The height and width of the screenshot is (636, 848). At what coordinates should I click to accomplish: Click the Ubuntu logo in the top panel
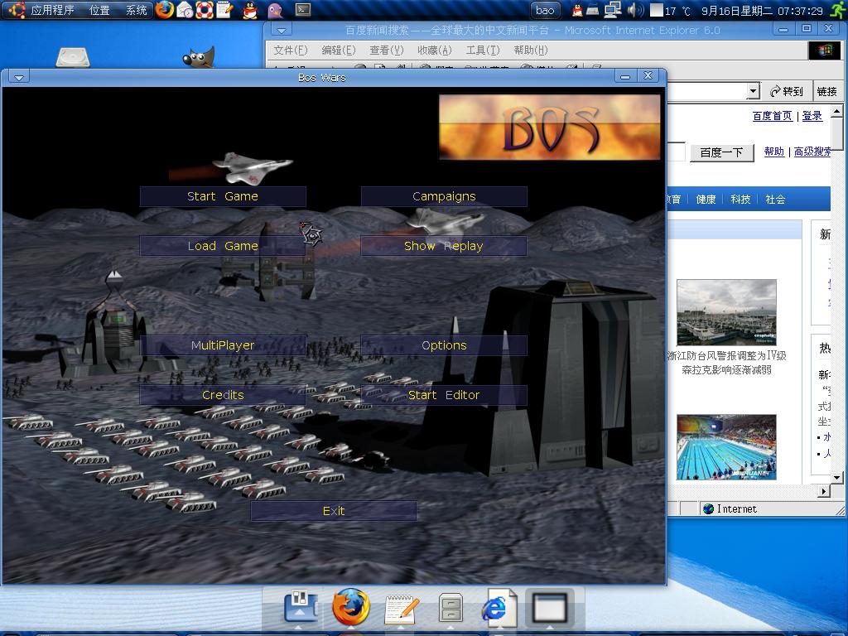click(17, 10)
